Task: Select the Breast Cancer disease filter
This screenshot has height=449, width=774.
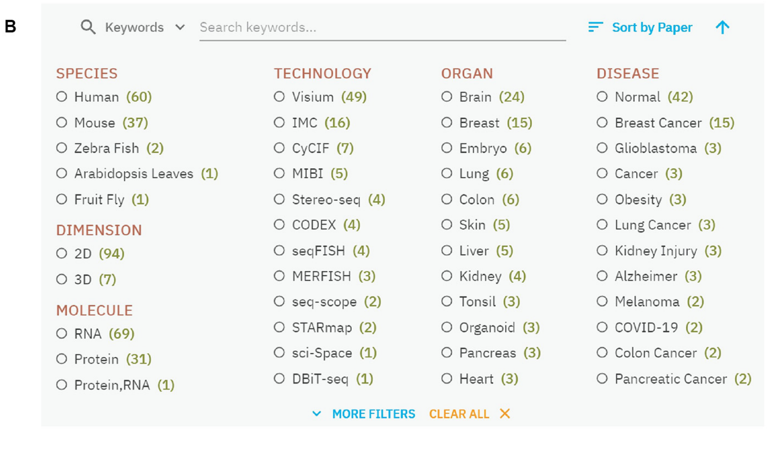Action: click(x=602, y=122)
